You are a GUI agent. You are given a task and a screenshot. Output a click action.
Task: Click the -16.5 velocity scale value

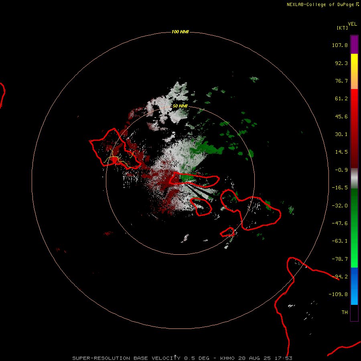point(340,188)
